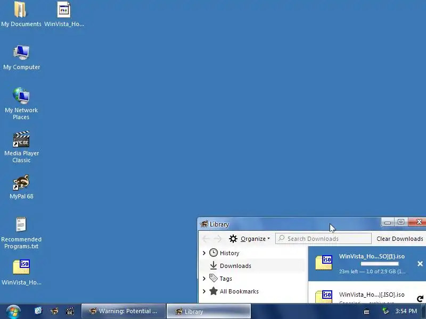Click the network tray icon beside the clock

(385, 311)
